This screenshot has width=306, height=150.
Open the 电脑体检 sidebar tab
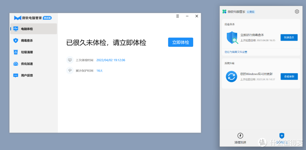33,29
